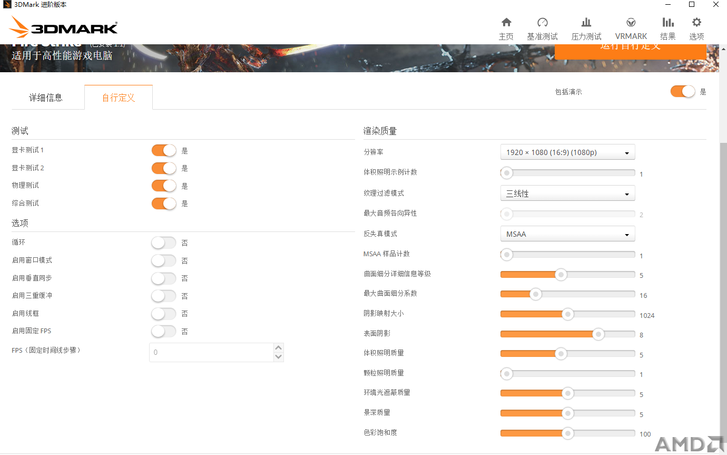Switch to the 详细信息 tab
The height and width of the screenshot is (455, 727).
[x=46, y=98]
